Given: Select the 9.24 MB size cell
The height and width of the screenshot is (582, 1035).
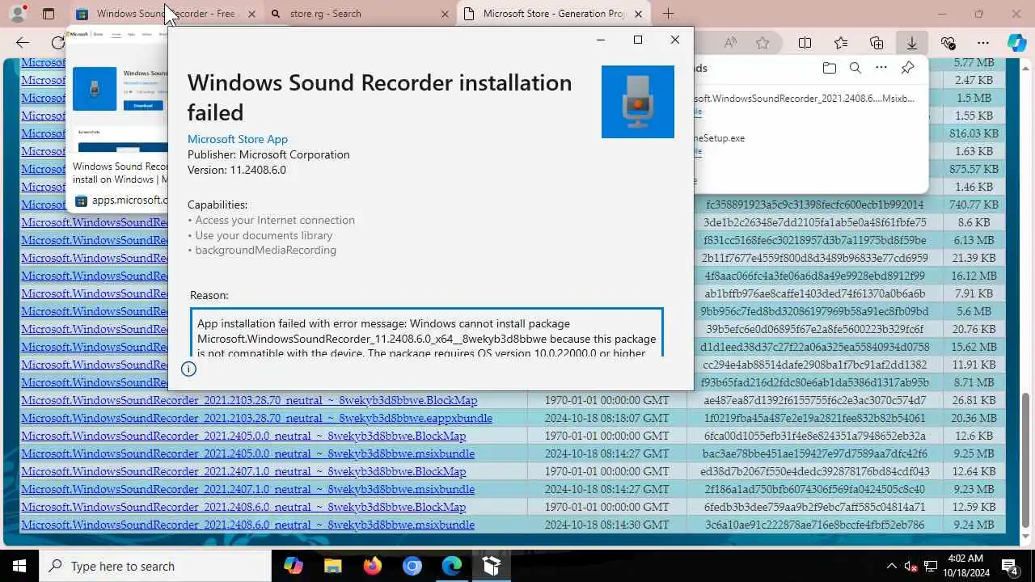Looking at the screenshot, I should pyautogui.click(x=974, y=525).
